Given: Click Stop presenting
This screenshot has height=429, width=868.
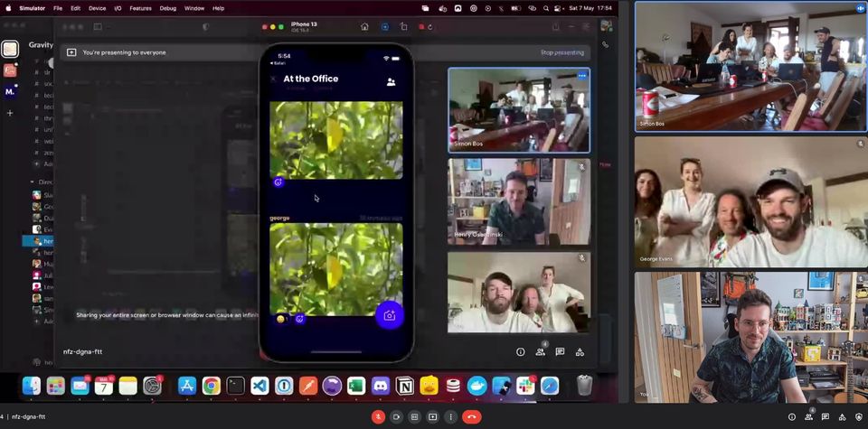Looking at the screenshot, I should tap(561, 52).
